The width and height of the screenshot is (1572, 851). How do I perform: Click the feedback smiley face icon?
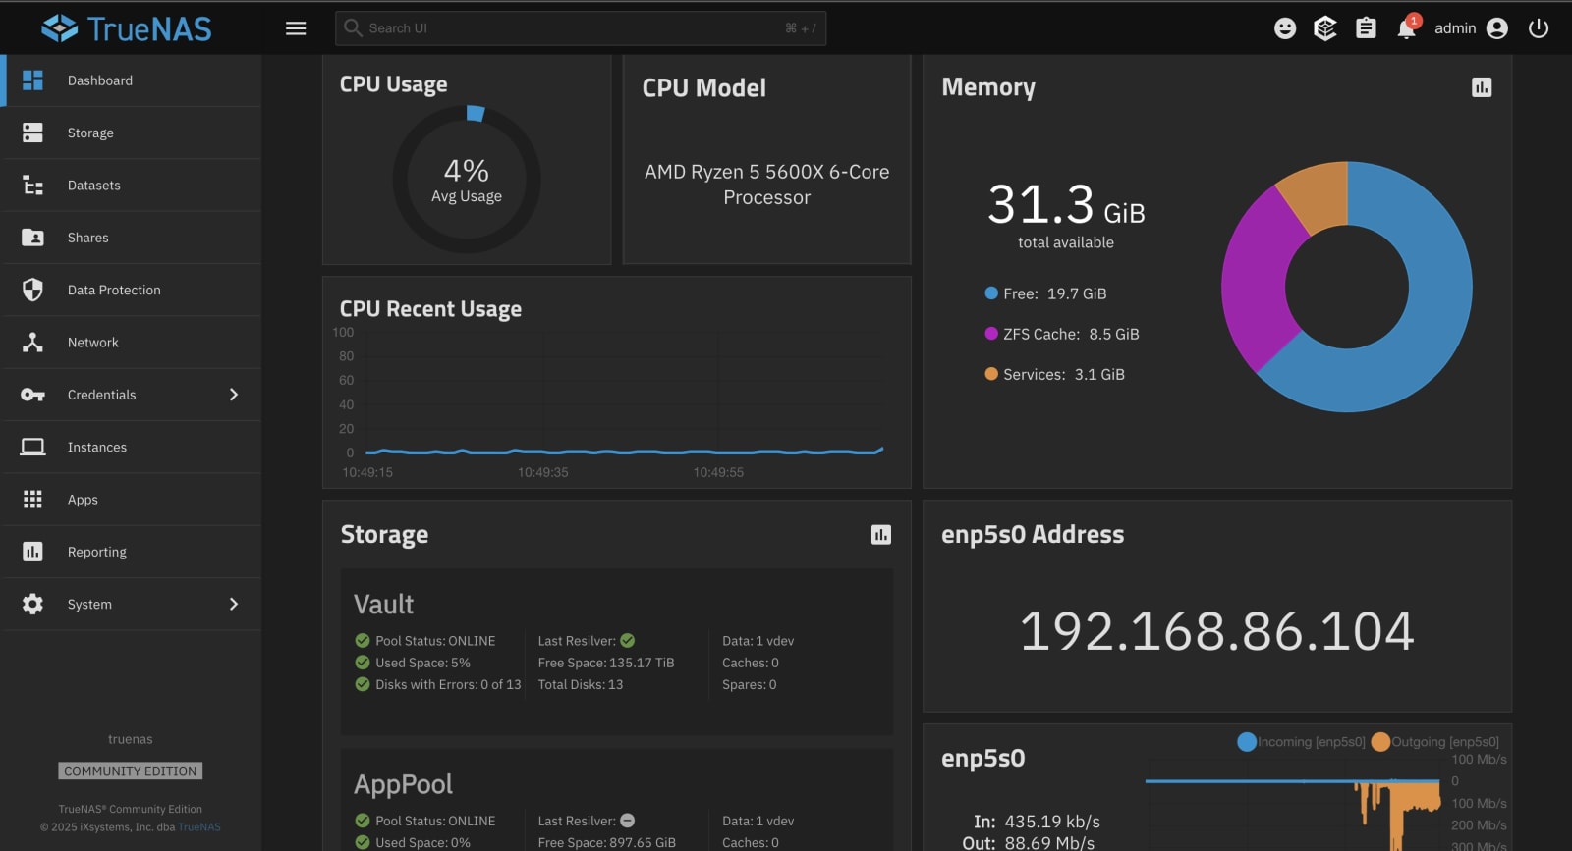click(x=1285, y=28)
